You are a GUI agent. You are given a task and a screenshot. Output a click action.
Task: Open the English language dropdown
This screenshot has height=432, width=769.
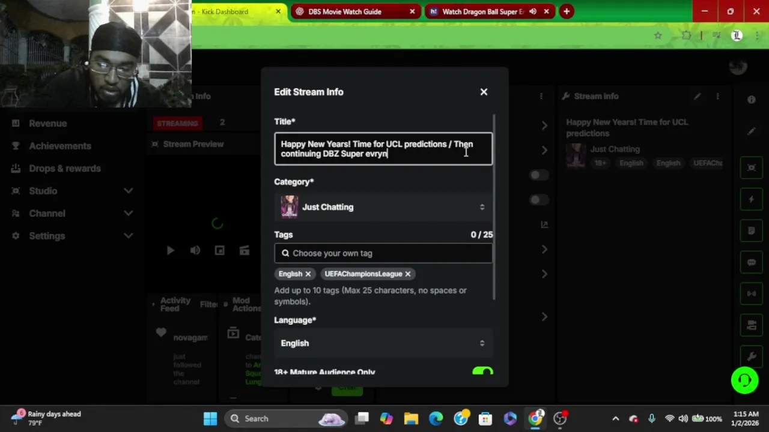pyautogui.click(x=383, y=343)
